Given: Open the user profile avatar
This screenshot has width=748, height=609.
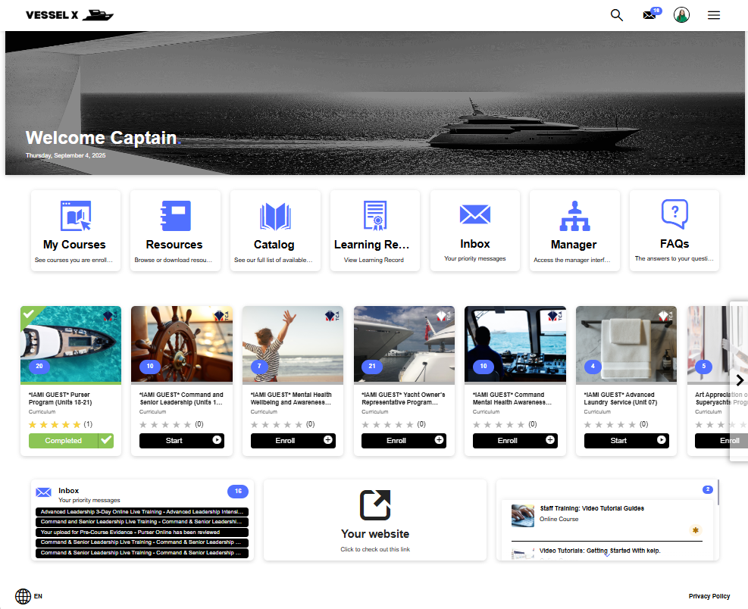Looking at the screenshot, I should coord(681,15).
